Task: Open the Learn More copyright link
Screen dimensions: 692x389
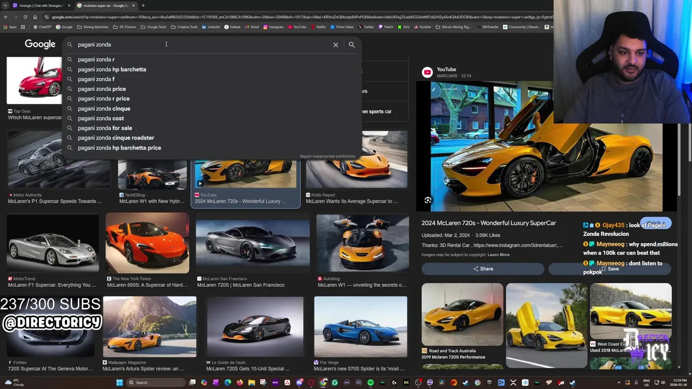Action: [x=498, y=255]
